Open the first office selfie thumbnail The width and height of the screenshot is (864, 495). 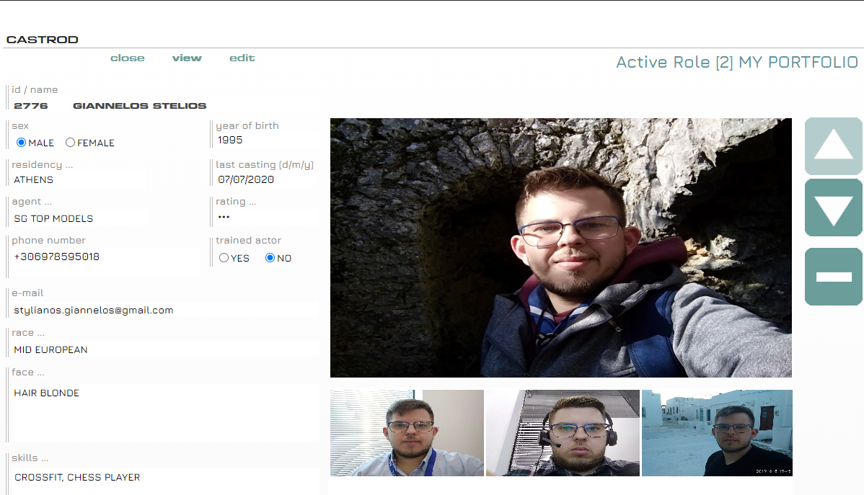407,433
